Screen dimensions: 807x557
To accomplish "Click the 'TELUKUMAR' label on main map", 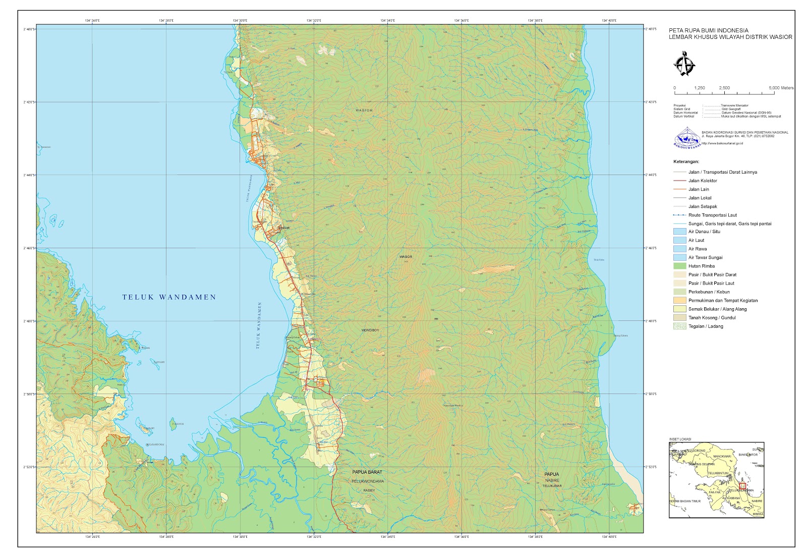I will pos(552,486).
